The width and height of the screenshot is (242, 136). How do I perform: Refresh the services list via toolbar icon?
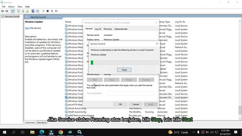[x=23, y=11]
